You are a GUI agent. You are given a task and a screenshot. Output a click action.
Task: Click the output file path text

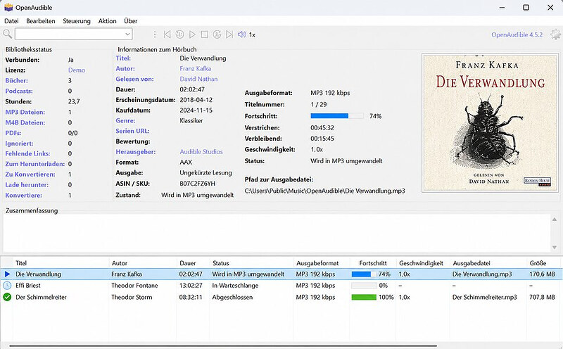(324, 191)
